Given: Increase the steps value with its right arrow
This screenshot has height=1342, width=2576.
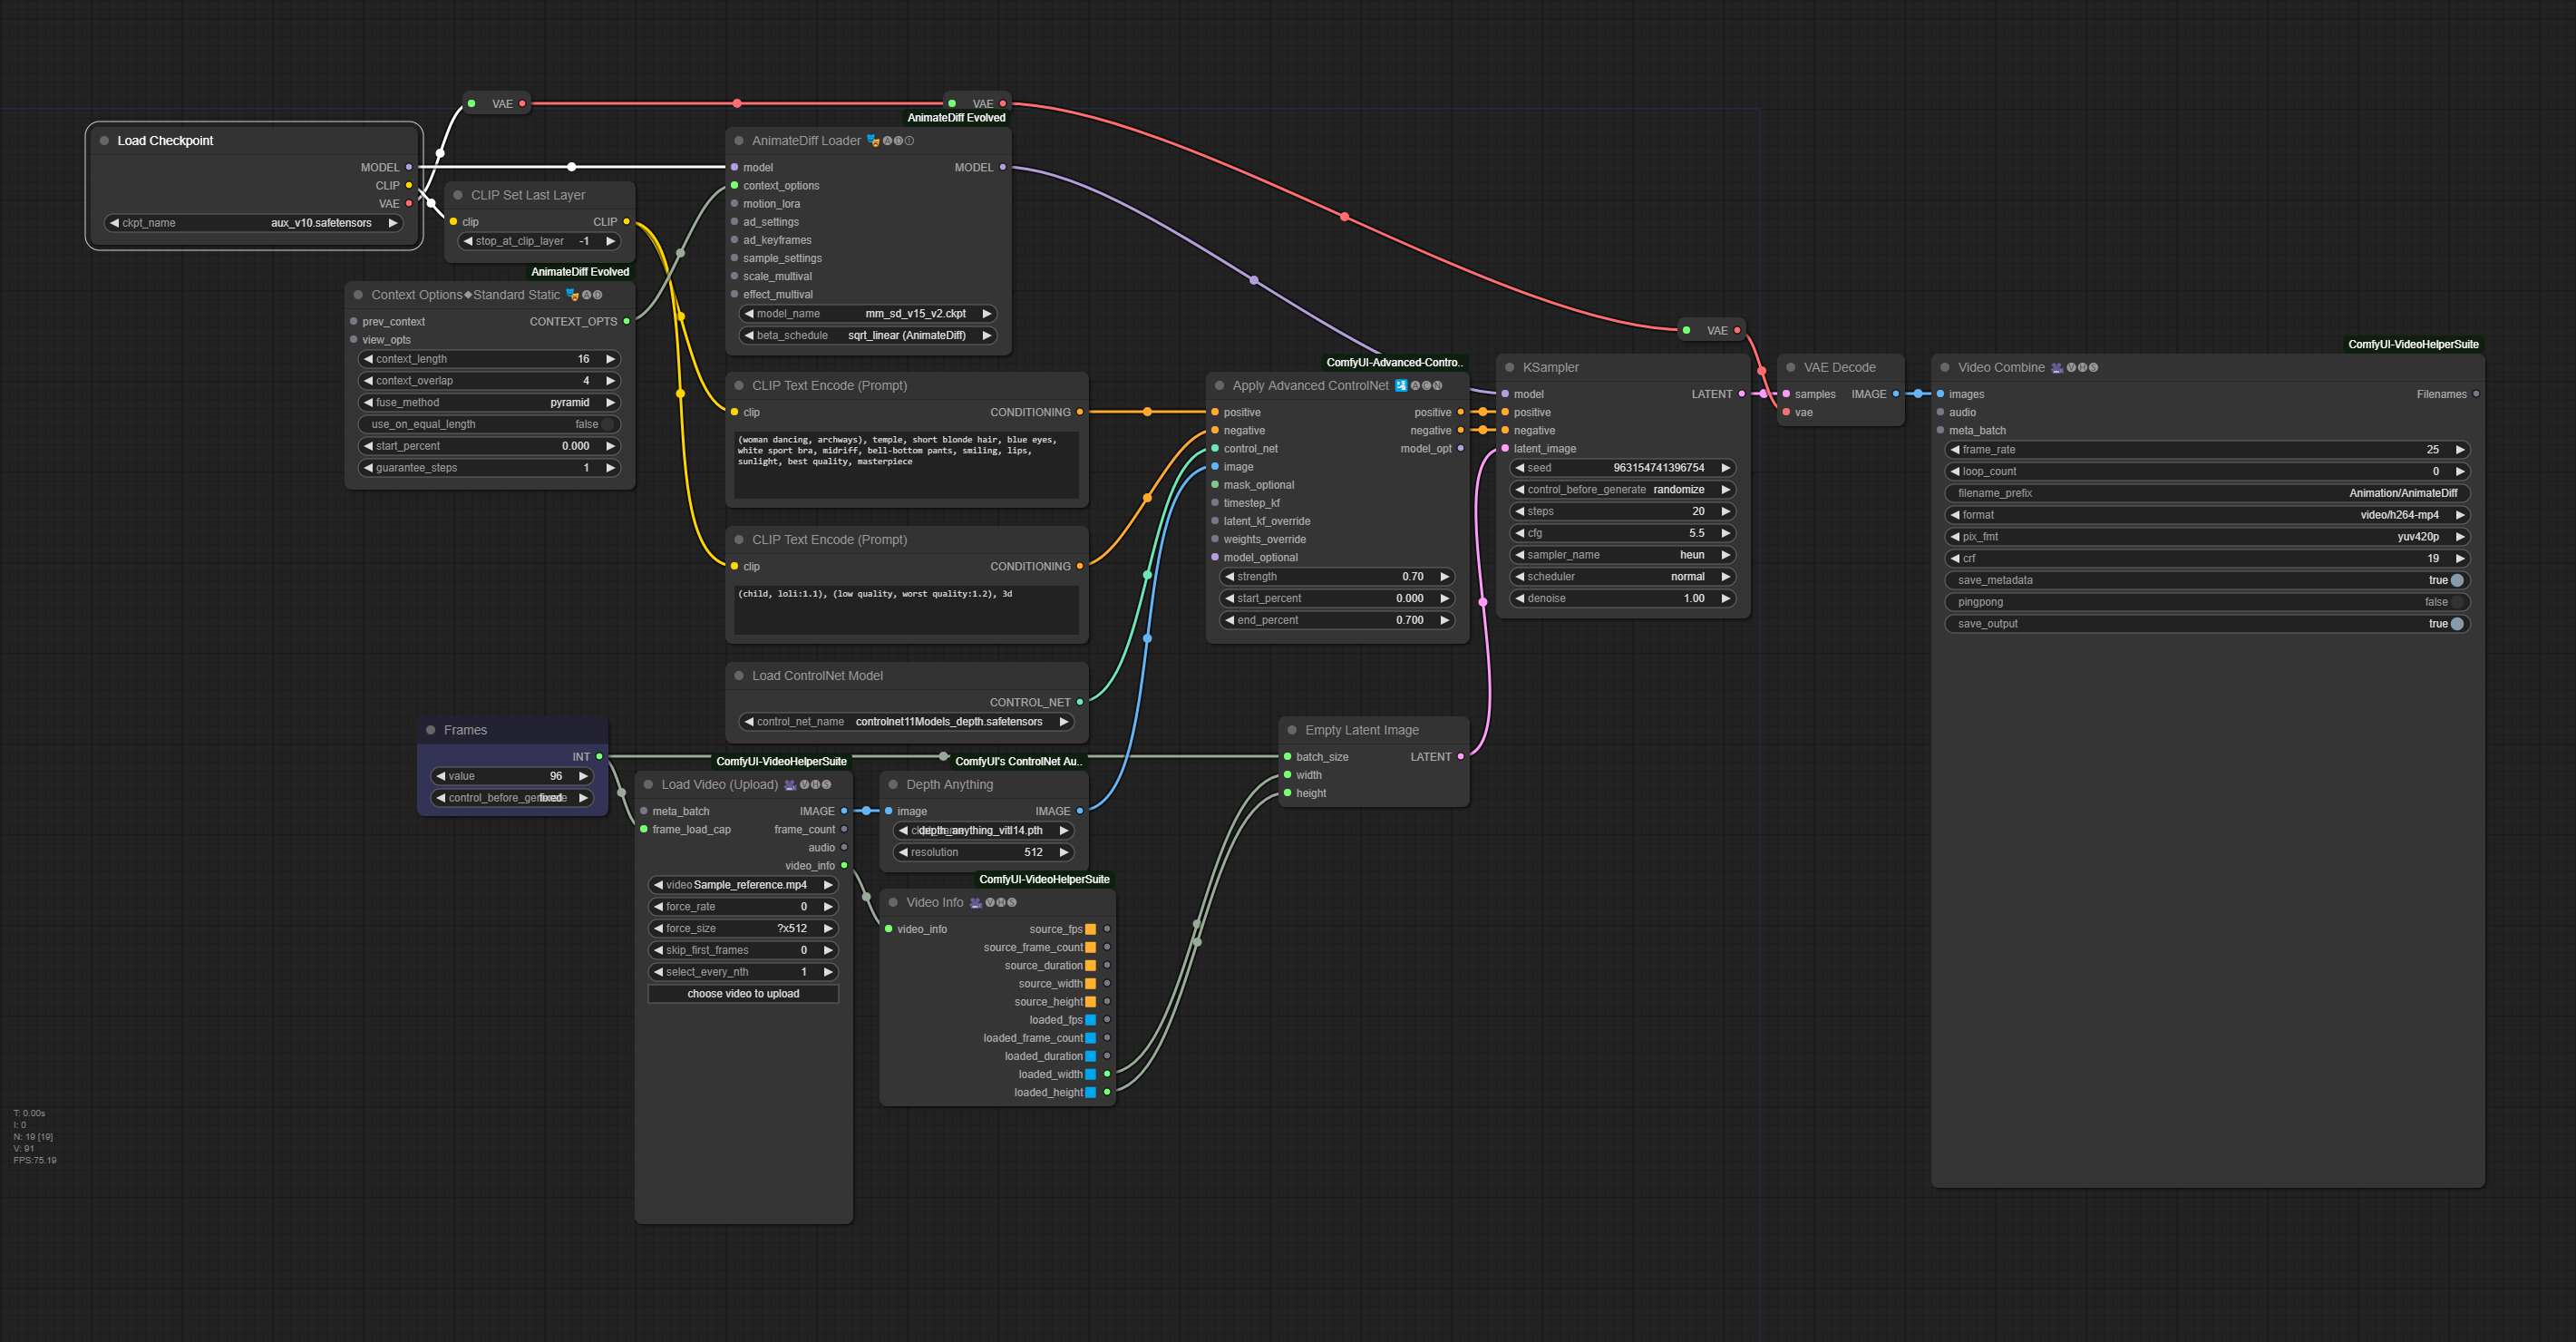Looking at the screenshot, I should pyautogui.click(x=1725, y=511).
